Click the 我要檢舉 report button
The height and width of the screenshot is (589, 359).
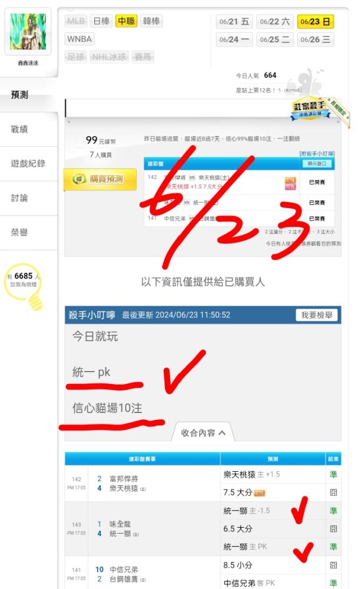(317, 315)
